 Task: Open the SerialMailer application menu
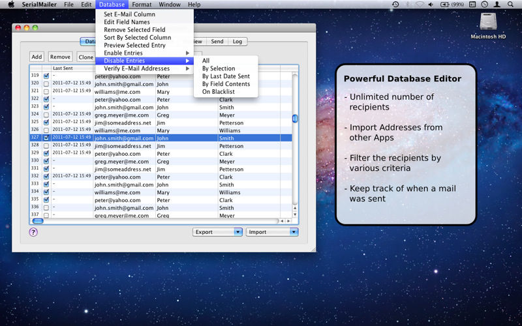coord(39,5)
